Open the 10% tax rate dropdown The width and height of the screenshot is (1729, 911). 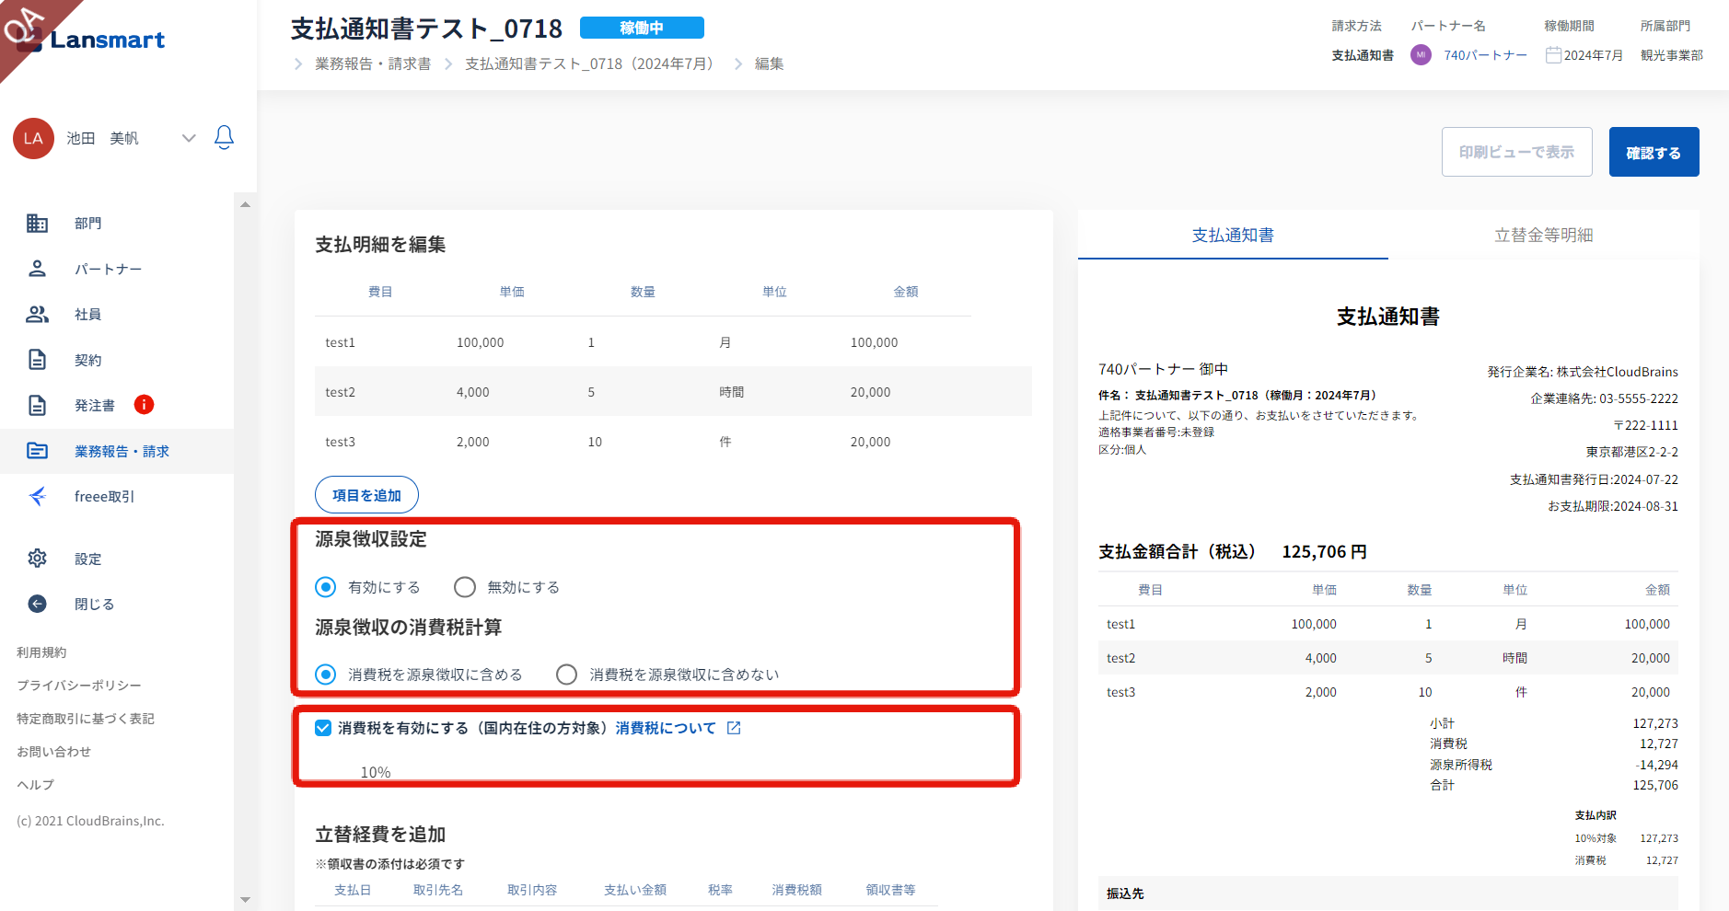pyautogui.click(x=376, y=772)
